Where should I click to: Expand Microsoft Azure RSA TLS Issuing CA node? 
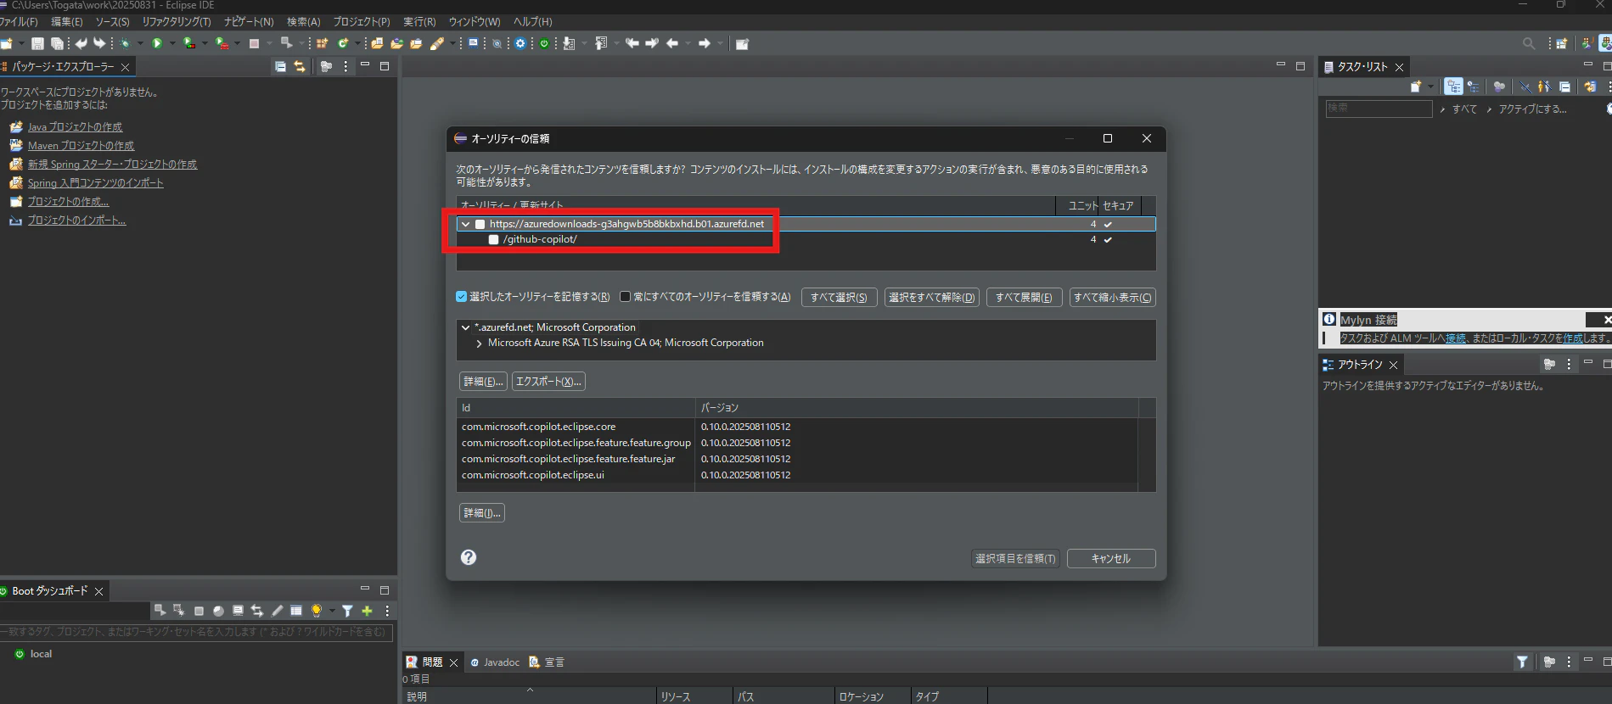tap(480, 344)
